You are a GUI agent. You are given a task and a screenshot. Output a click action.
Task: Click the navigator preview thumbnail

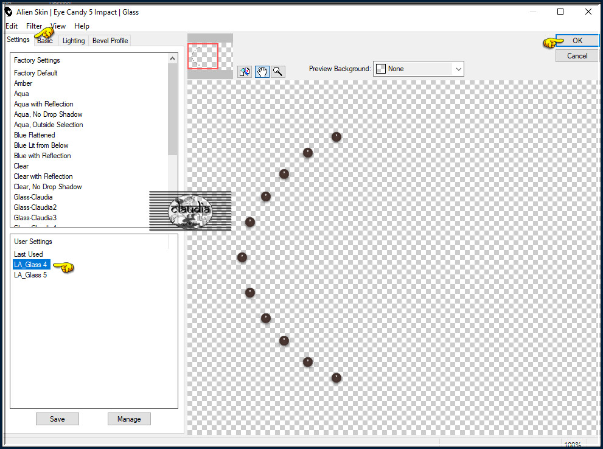click(x=210, y=56)
